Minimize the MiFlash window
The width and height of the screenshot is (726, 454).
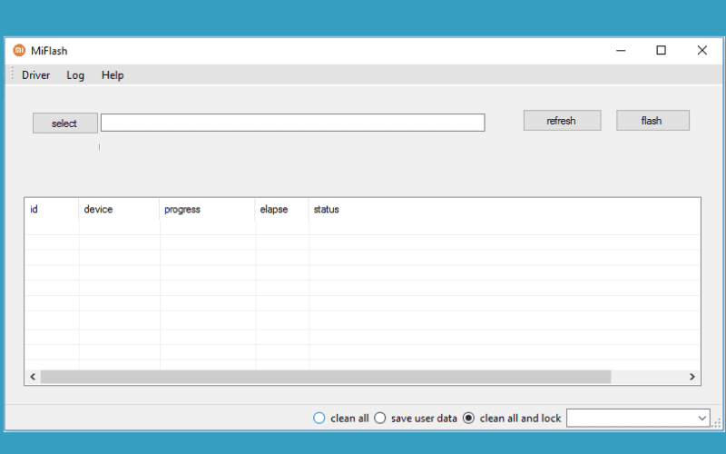[621, 50]
